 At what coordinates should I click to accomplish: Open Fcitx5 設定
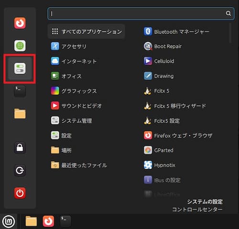(x=162, y=120)
